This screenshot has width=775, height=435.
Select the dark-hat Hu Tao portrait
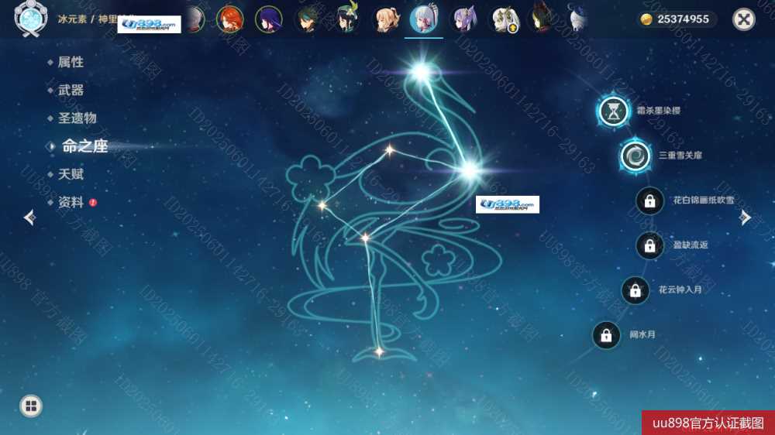542,19
